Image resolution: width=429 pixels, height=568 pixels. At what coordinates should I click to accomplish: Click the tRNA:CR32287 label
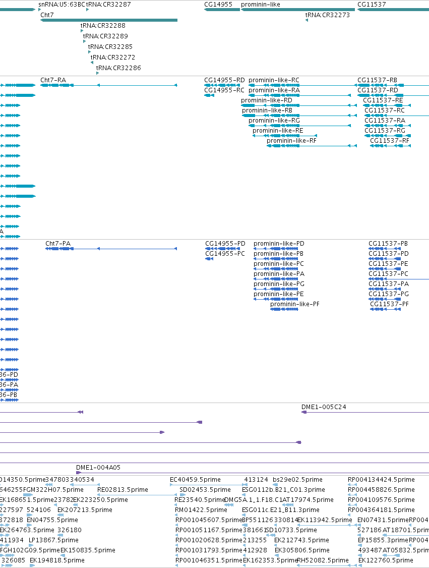click(108, 5)
